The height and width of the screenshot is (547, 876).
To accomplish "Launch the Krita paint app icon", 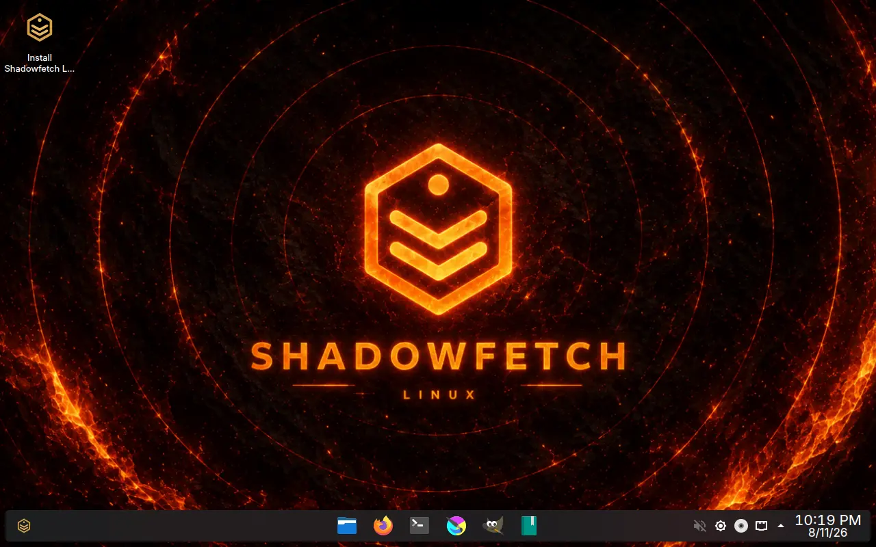I will click(x=456, y=526).
